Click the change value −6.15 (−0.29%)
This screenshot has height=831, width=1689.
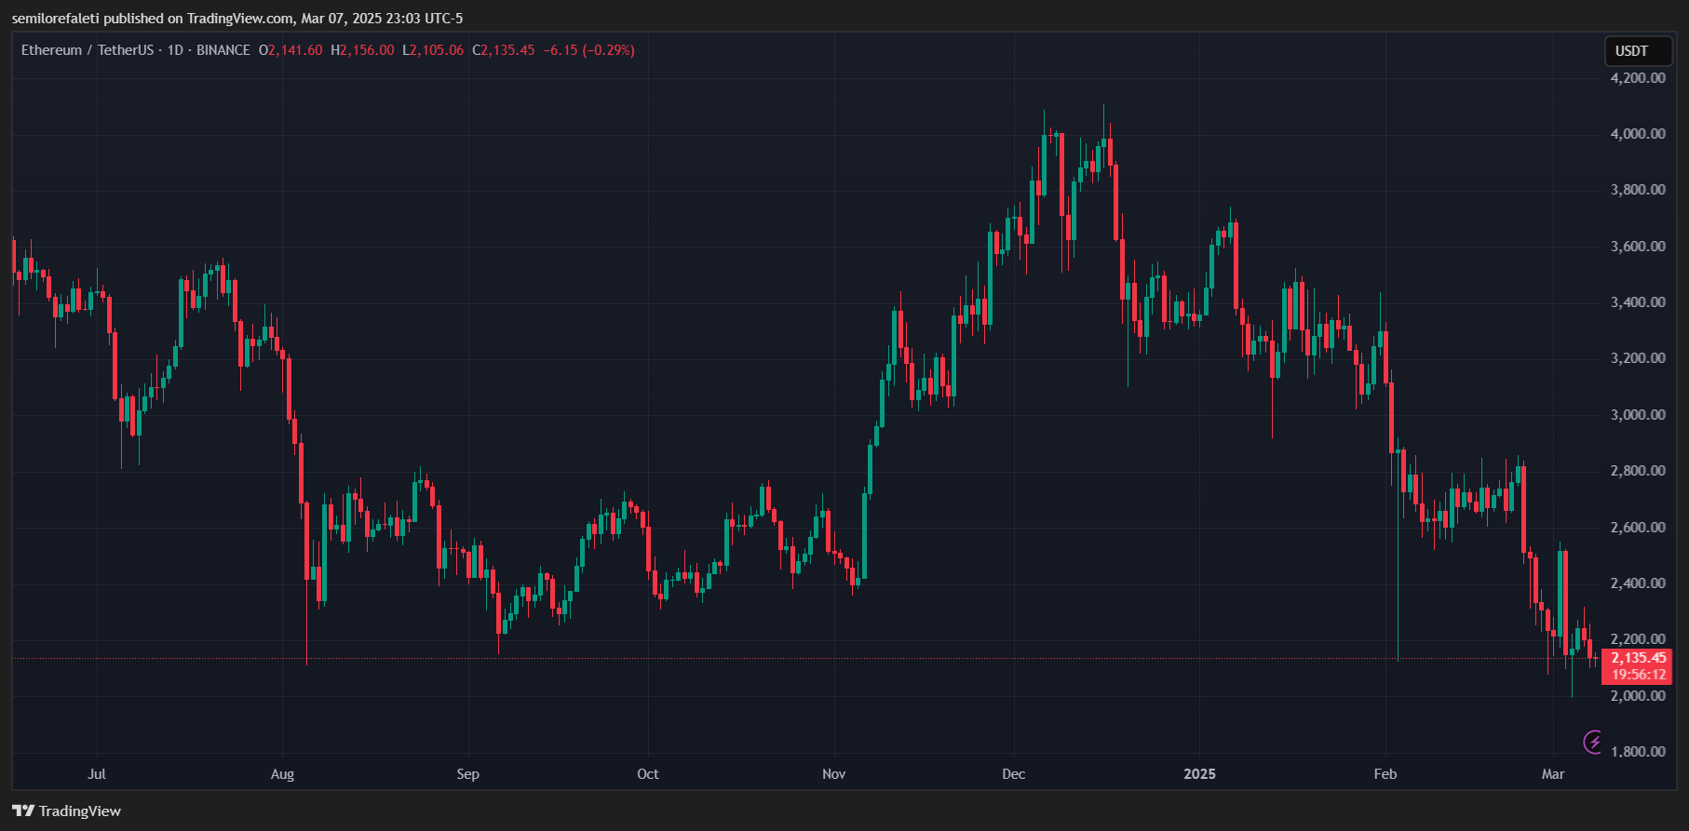589,50
